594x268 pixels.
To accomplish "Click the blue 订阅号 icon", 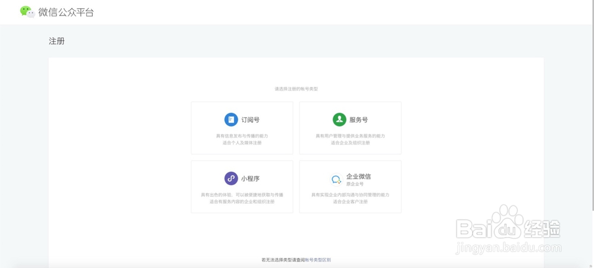I will tap(231, 120).
